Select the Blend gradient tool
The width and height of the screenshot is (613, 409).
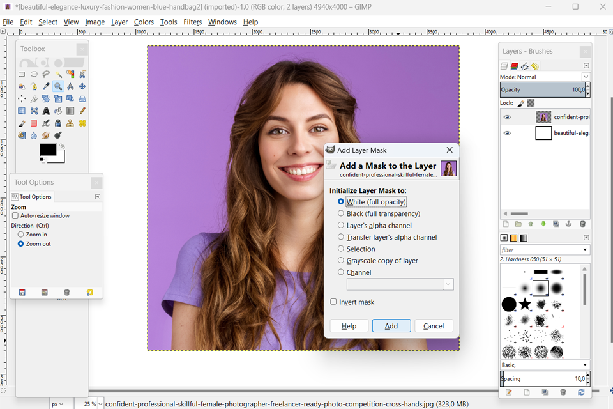[70, 111]
